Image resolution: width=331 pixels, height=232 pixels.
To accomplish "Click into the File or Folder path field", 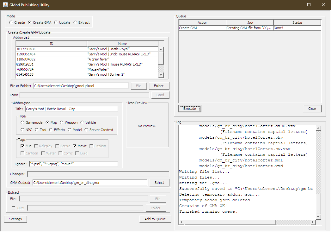I will point(81,86).
